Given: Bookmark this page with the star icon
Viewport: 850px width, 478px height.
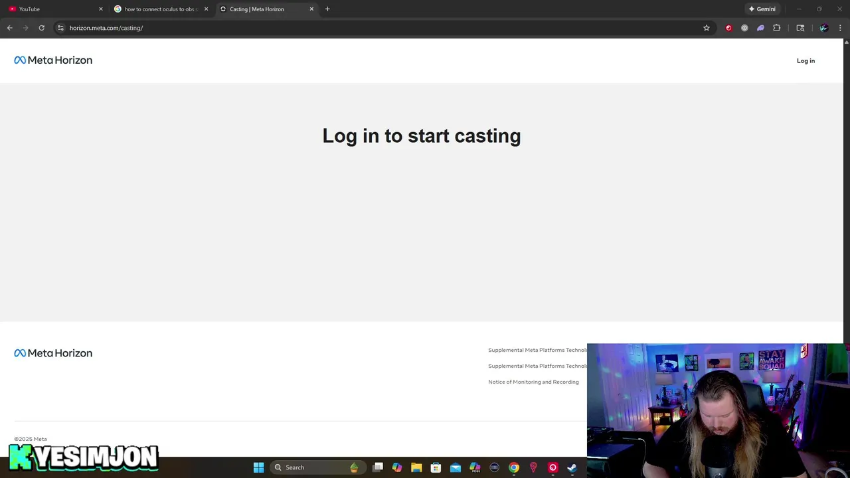Looking at the screenshot, I should (x=707, y=28).
